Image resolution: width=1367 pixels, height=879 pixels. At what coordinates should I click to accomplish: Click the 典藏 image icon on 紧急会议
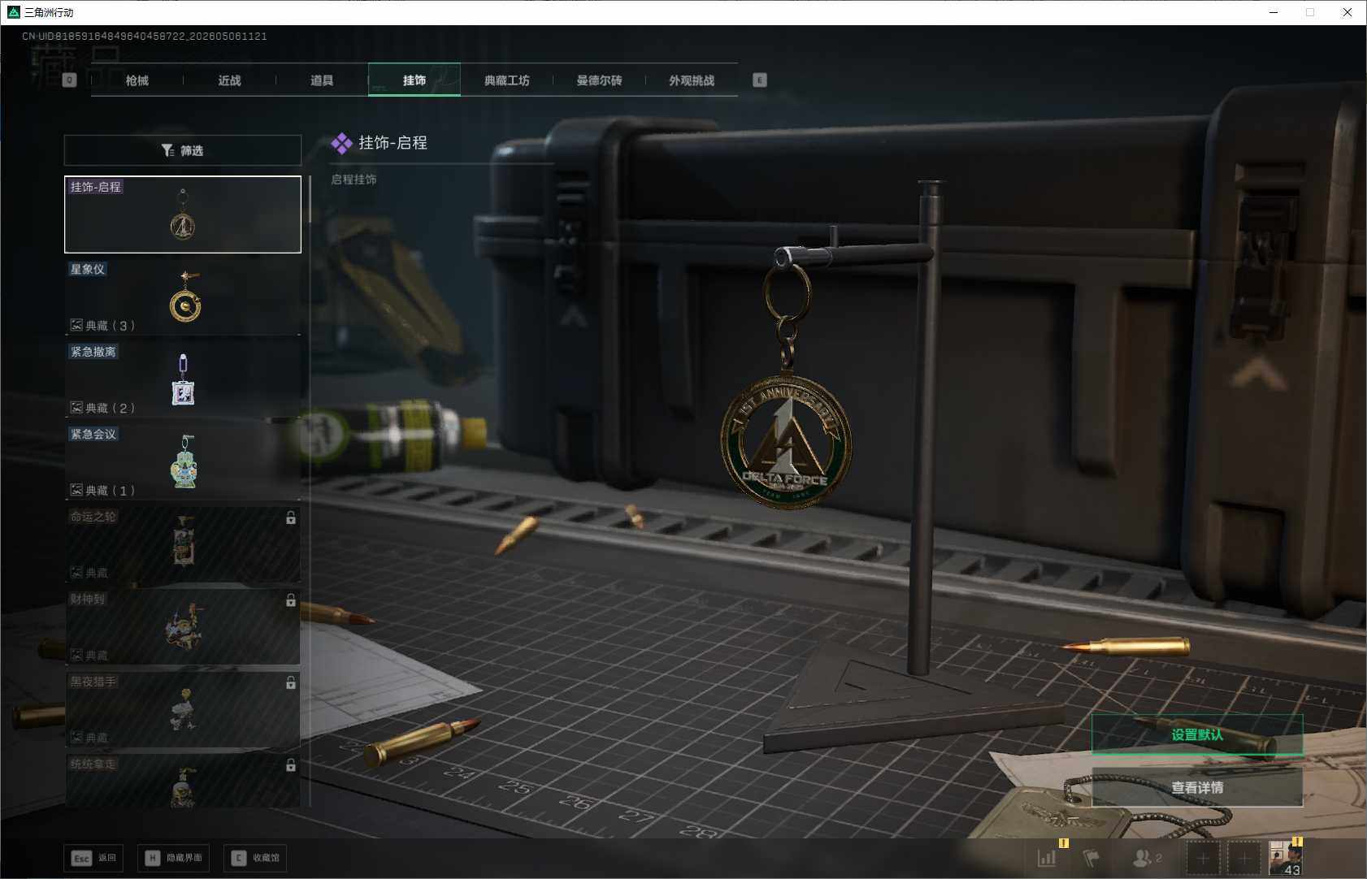[76, 490]
